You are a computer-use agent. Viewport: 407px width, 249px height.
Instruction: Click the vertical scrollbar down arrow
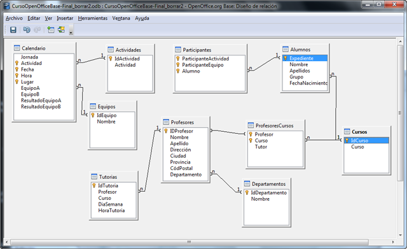point(400,235)
